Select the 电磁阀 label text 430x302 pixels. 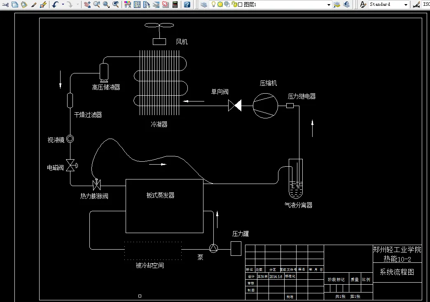coord(55,168)
